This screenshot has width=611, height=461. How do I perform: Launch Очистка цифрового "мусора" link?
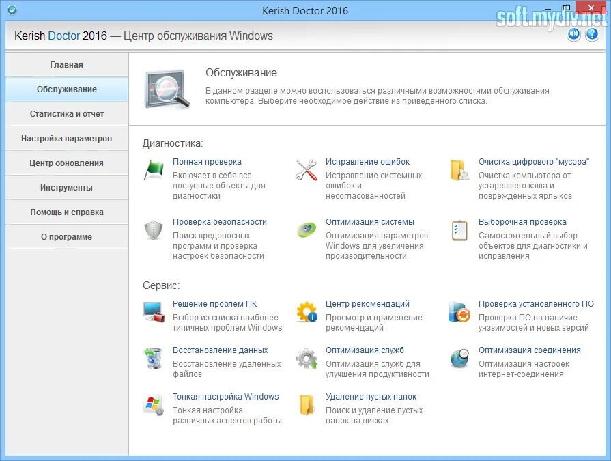point(533,162)
